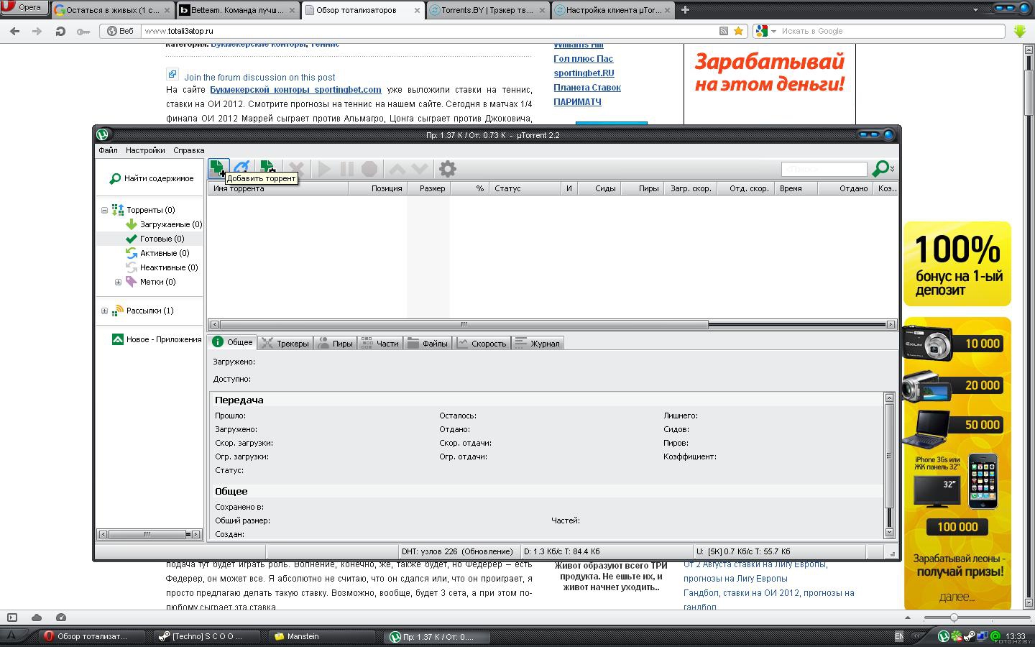Switch to the Скорость tab
This screenshot has width=1035, height=647.
coord(482,344)
